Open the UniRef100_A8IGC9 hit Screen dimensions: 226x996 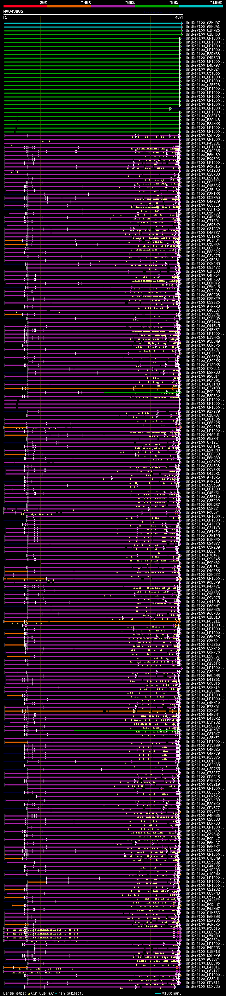(203, 229)
